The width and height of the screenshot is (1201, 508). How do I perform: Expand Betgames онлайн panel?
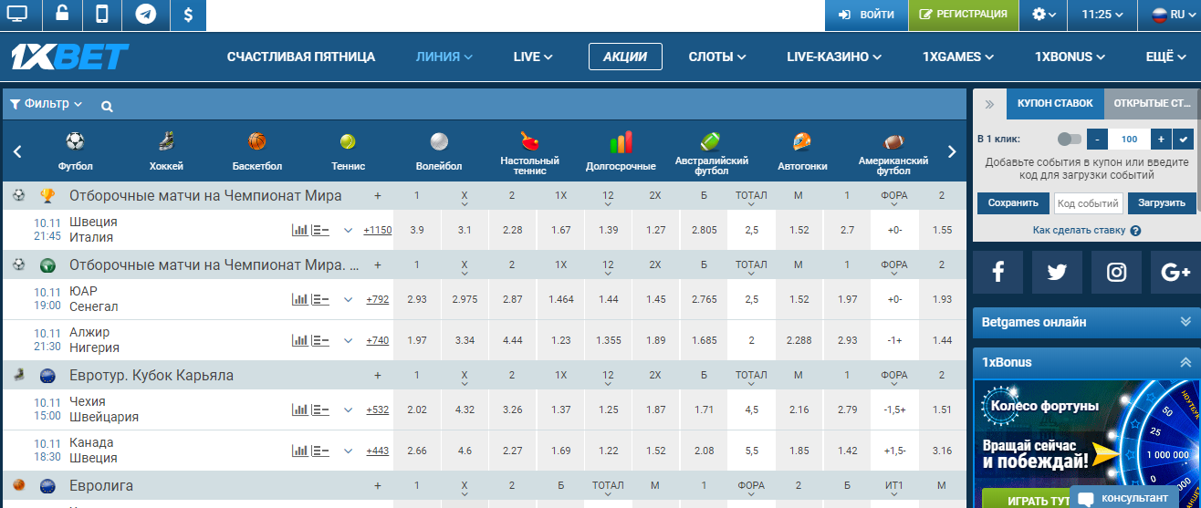coord(1086,322)
